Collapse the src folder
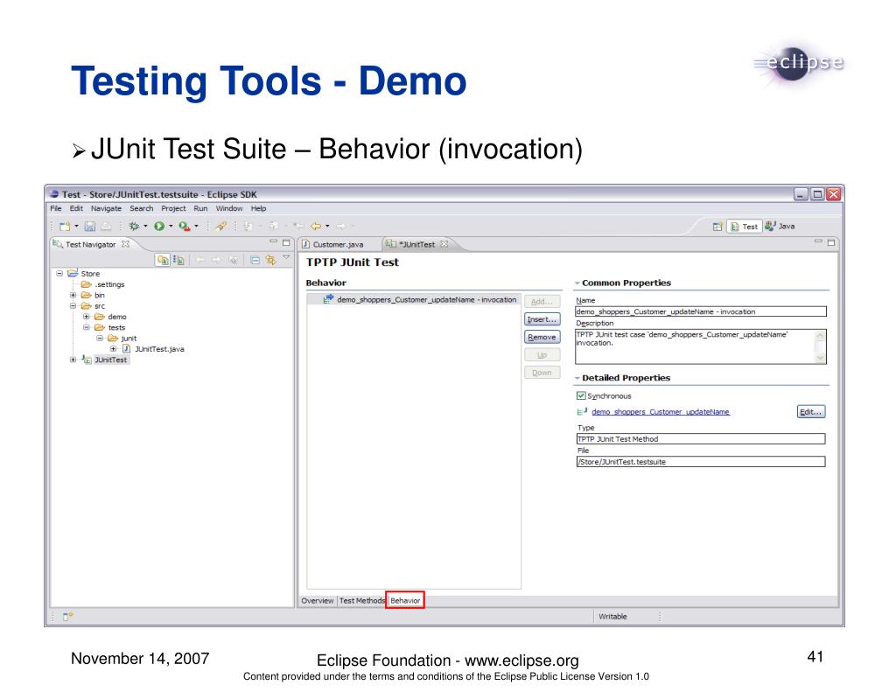The height and width of the screenshot is (692, 896). click(x=73, y=305)
